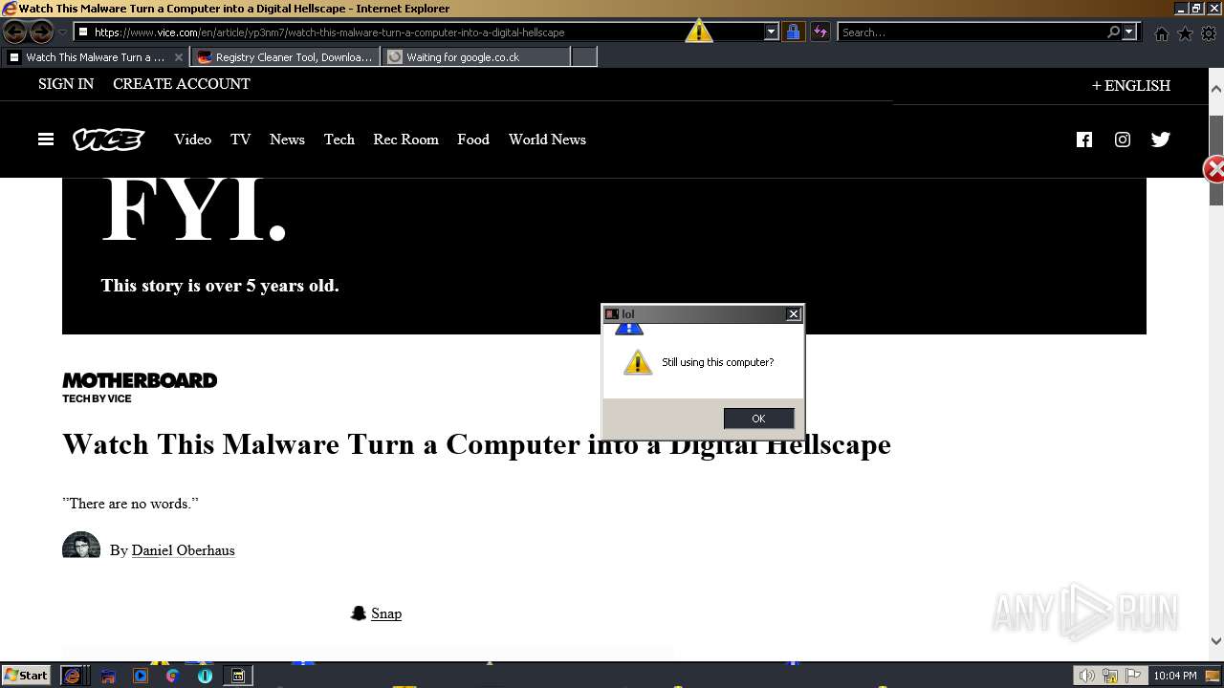Open the Rec Room section
Screen dimensions: 1224x688
405,140
